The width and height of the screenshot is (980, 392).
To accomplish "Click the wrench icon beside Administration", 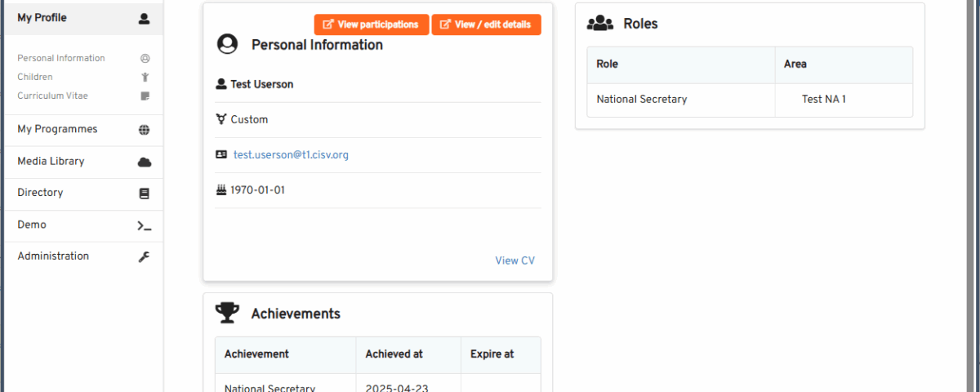I will [145, 256].
